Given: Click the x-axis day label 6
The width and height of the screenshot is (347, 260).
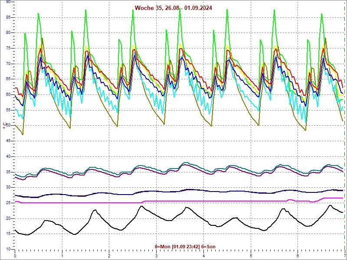Looking at the screenshot, I should click(298, 256).
